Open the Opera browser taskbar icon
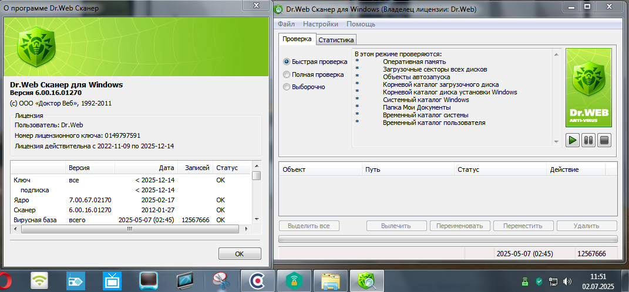629x292 pixels. [5, 281]
